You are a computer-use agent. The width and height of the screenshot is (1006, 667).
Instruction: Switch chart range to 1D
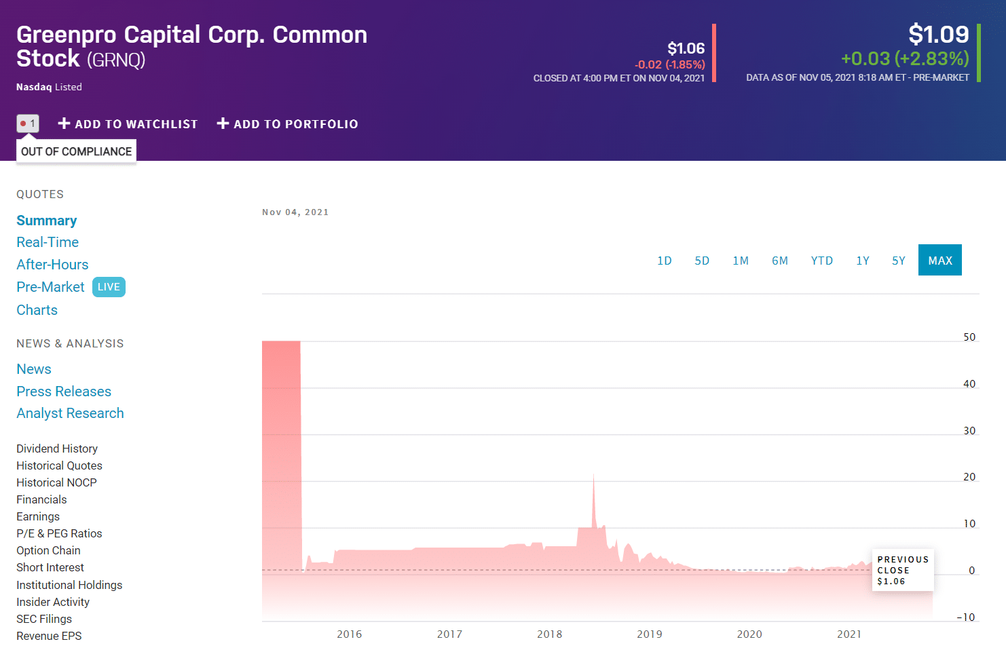click(x=665, y=261)
